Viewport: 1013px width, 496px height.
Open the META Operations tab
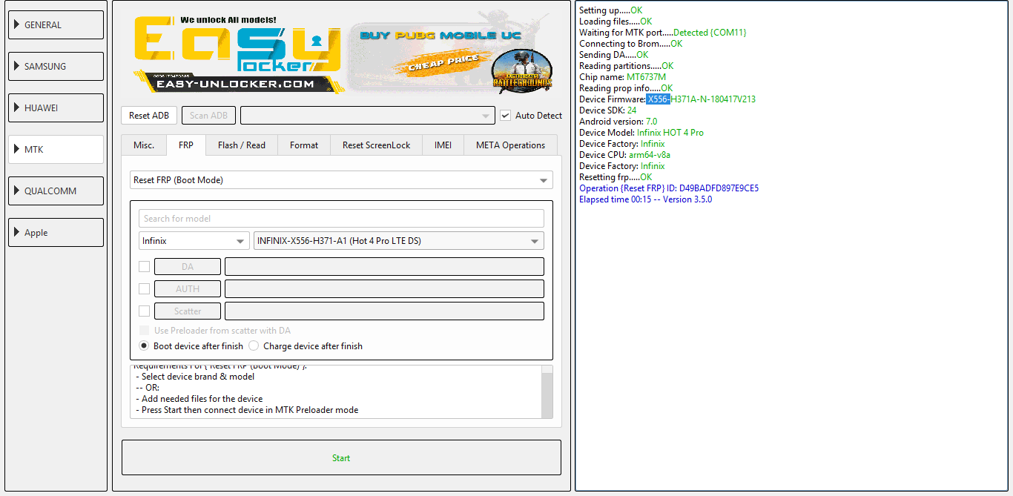click(x=511, y=145)
